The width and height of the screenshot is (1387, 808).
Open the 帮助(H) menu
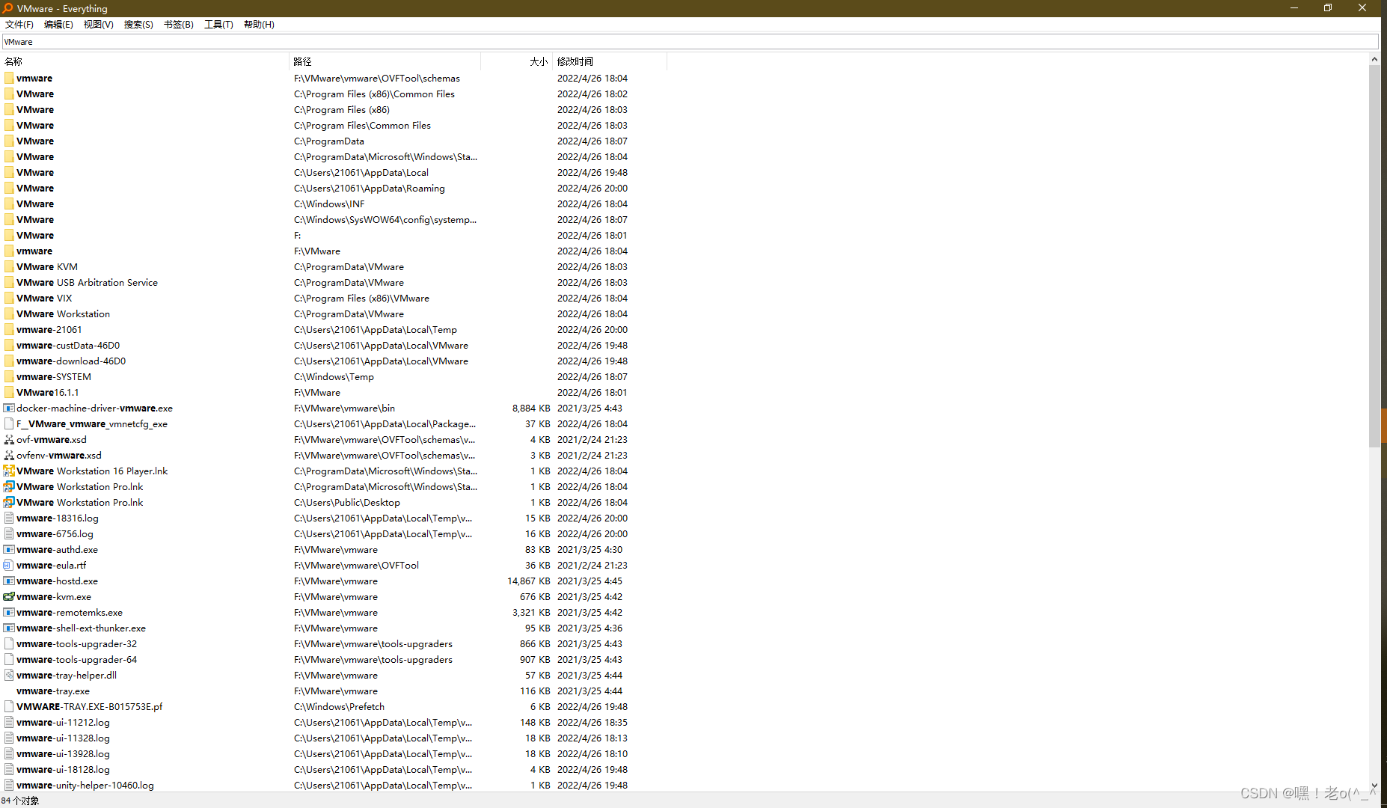click(259, 25)
